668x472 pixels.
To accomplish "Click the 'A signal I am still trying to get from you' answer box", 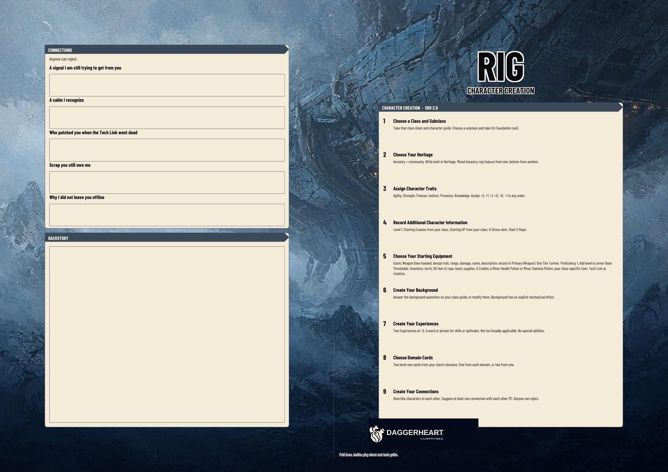I will 167,85.
